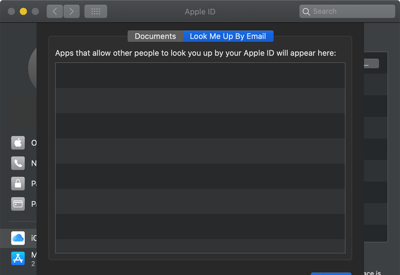Select the Apple logo sidebar icon
The height and width of the screenshot is (275, 400).
pos(18,143)
